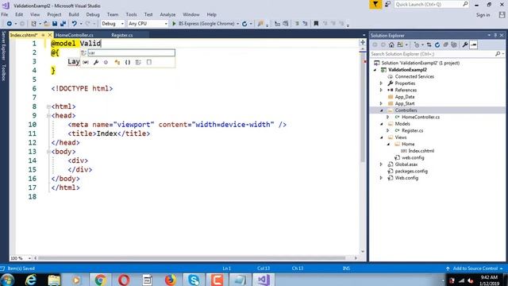
Task: Open Opera from the taskbar
Action: 124,280
